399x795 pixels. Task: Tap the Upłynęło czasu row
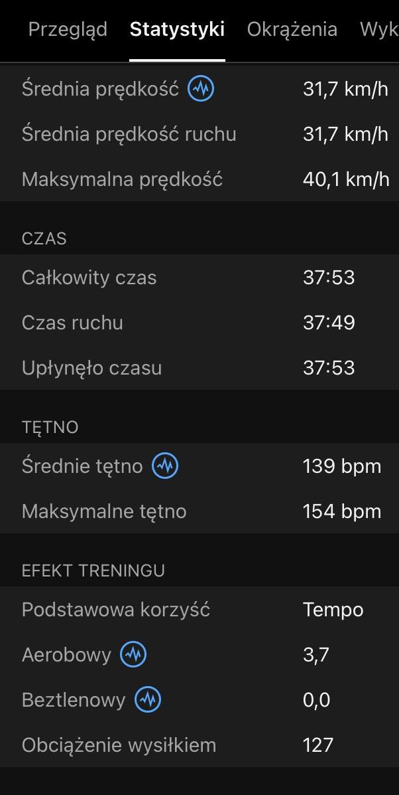[x=199, y=367]
